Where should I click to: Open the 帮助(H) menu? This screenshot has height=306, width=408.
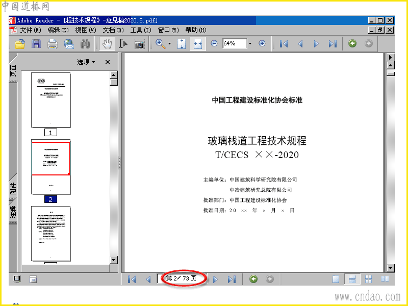[x=196, y=30]
